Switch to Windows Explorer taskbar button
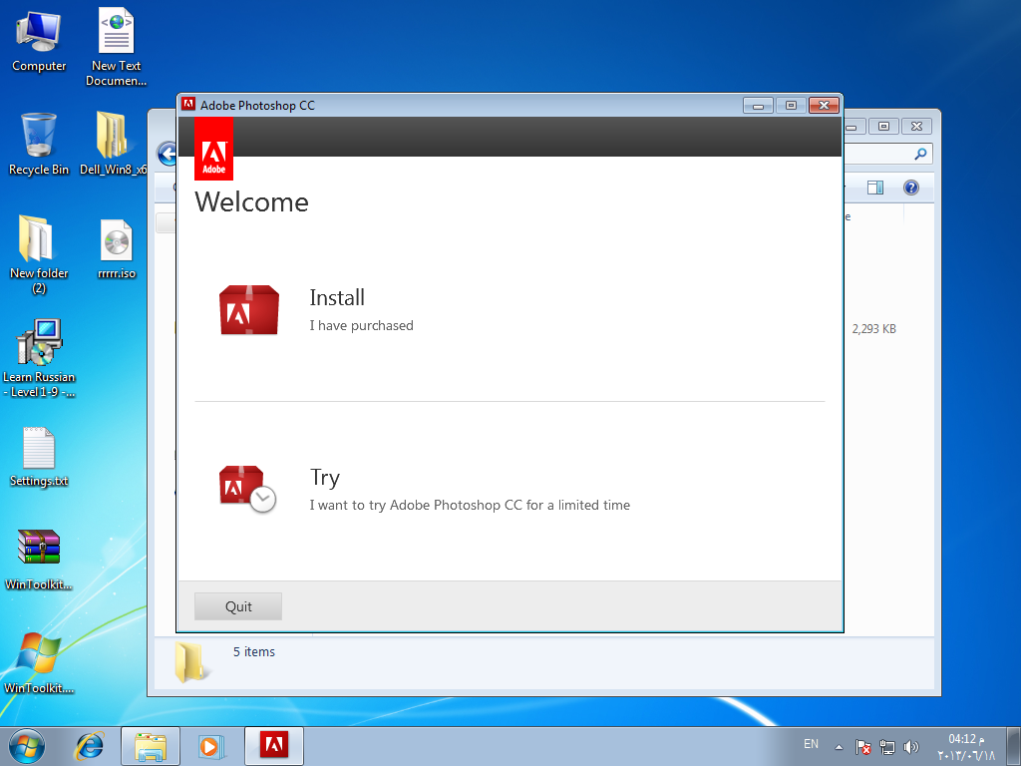The height and width of the screenshot is (766, 1021). (x=151, y=746)
